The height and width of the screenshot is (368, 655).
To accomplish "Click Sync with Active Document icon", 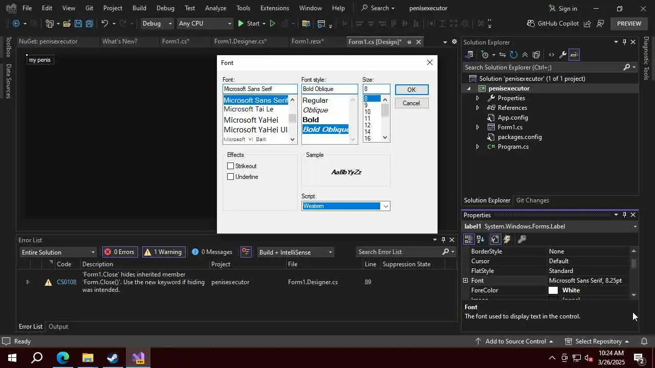I will coord(502,55).
